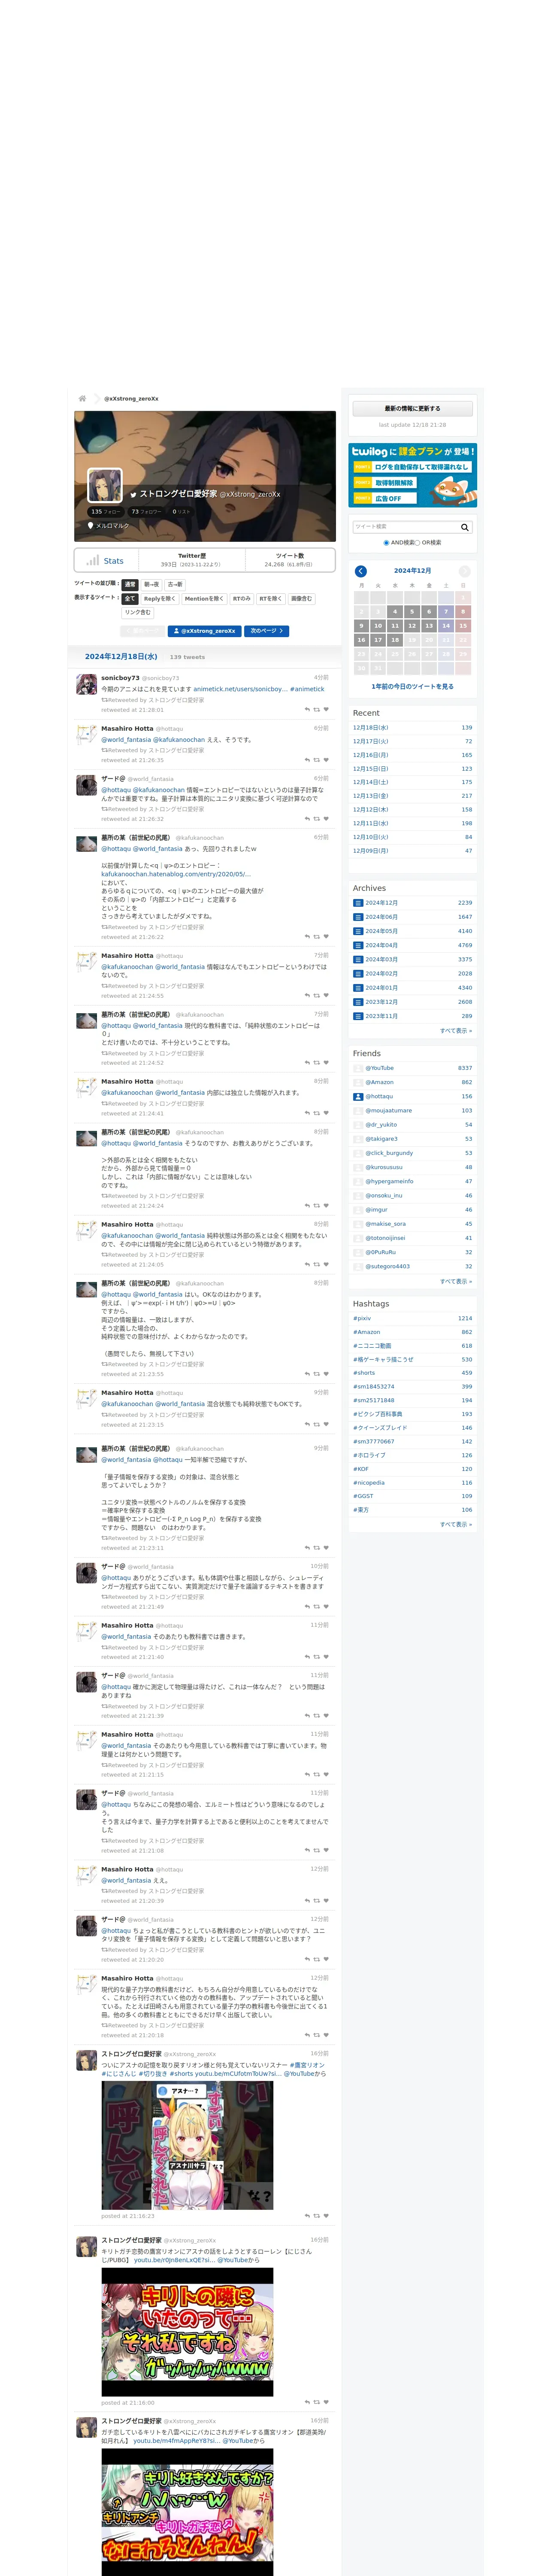Select OR検索 radio button
Image resolution: width=551 pixels, height=2576 pixels.
coord(417,543)
